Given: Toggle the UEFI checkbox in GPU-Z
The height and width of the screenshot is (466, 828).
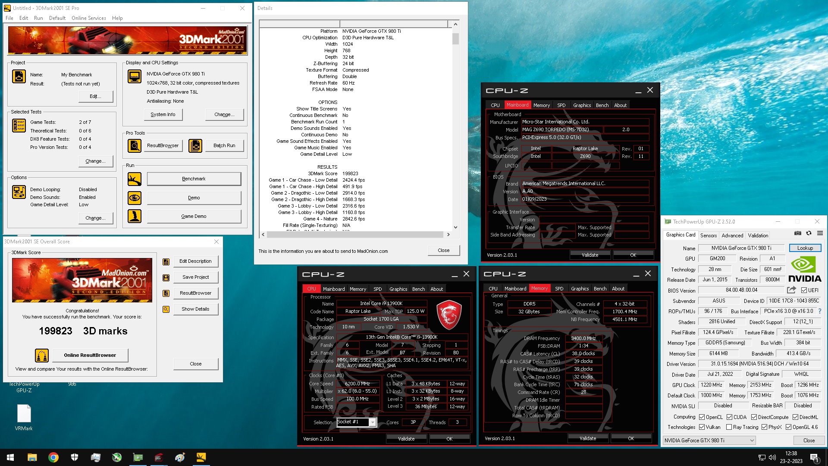Looking at the screenshot, I should pyautogui.click(x=804, y=290).
